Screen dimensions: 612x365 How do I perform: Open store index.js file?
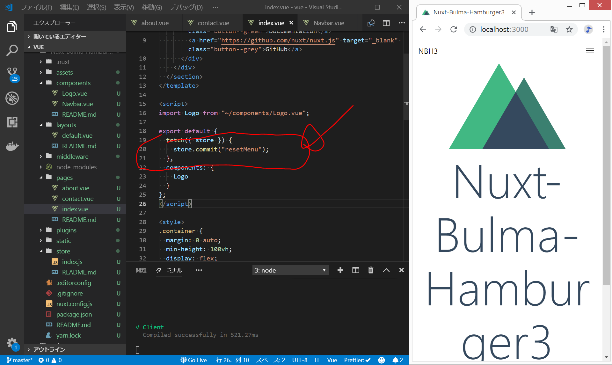coord(72,262)
